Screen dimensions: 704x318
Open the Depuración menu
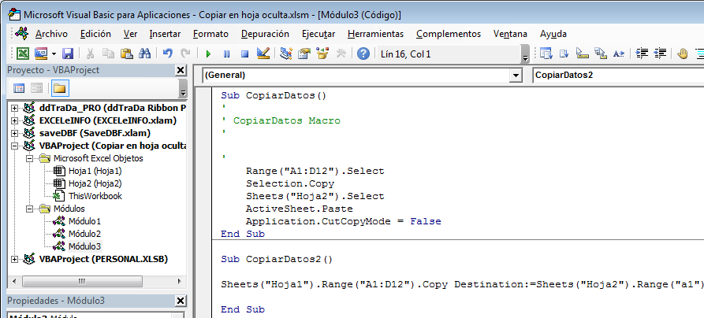coord(265,34)
